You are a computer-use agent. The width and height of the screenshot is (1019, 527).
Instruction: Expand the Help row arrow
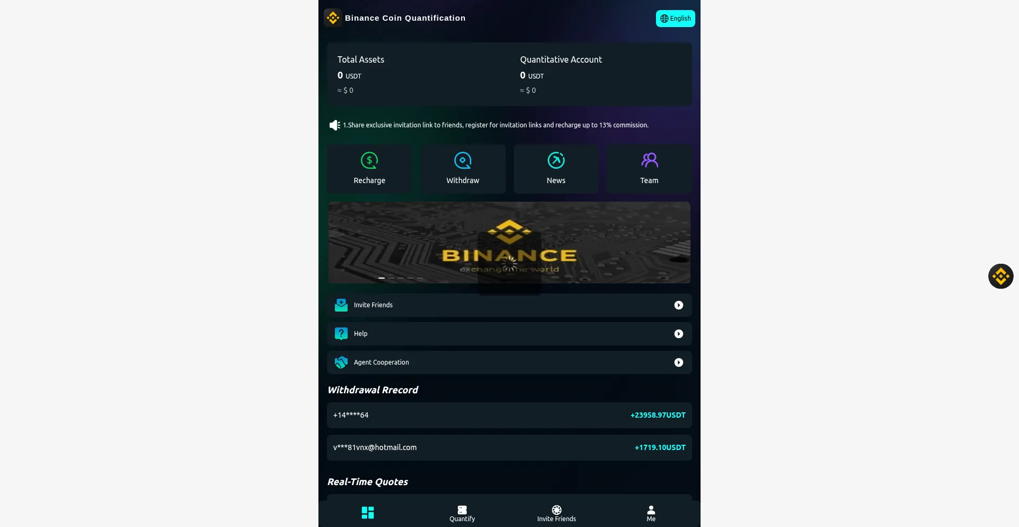coord(679,334)
